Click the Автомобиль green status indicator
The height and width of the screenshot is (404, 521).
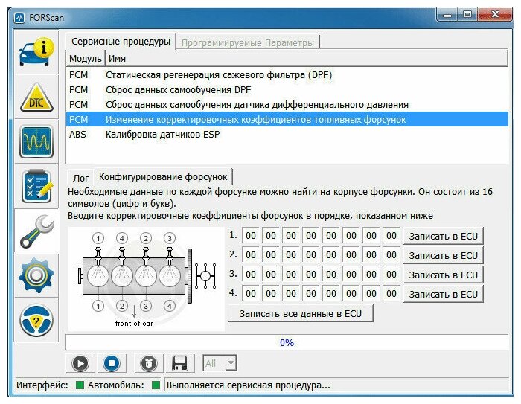pos(156,385)
